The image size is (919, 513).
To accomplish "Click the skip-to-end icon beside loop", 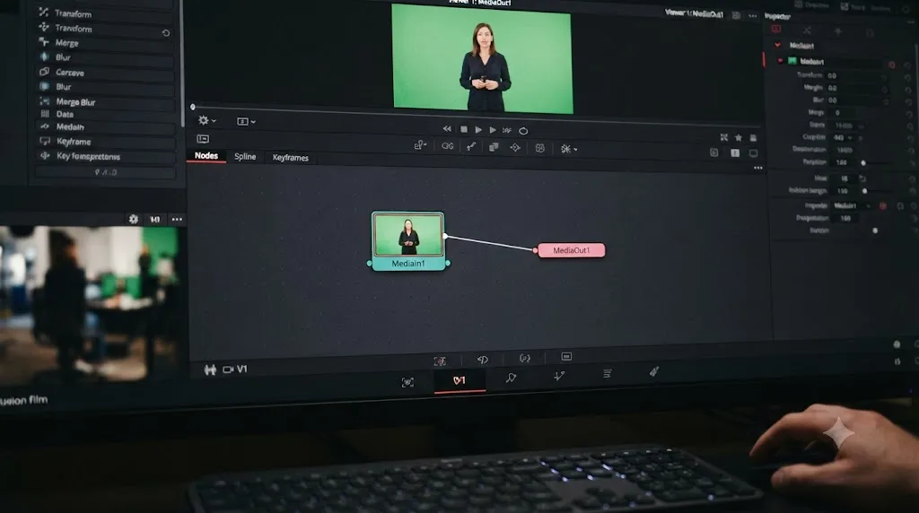I will 507,131.
